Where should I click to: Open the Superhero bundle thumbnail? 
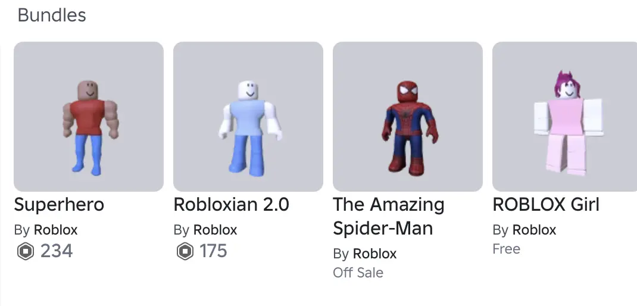click(89, 117)
